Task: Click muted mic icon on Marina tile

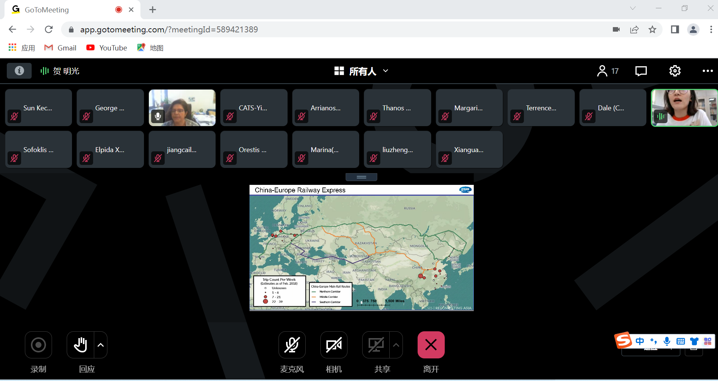Action: pos(302,158)
